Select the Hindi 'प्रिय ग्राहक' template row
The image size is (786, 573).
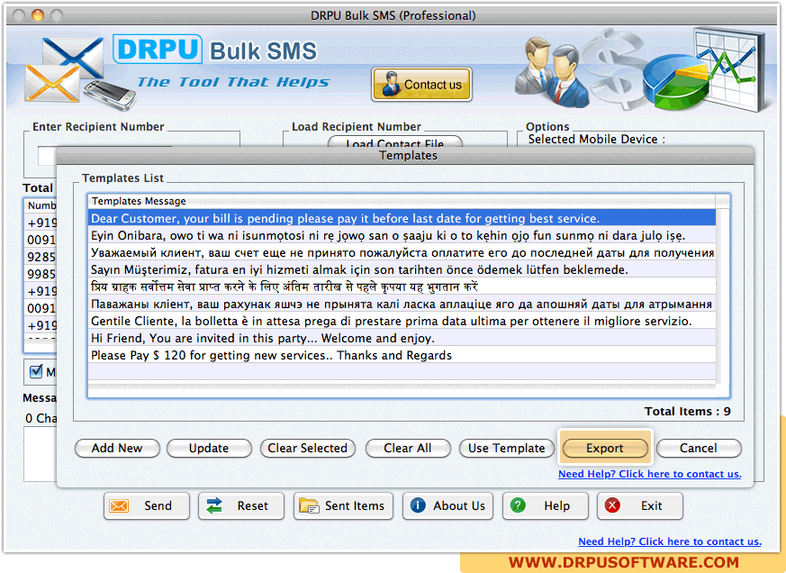(x=402, y=286)
